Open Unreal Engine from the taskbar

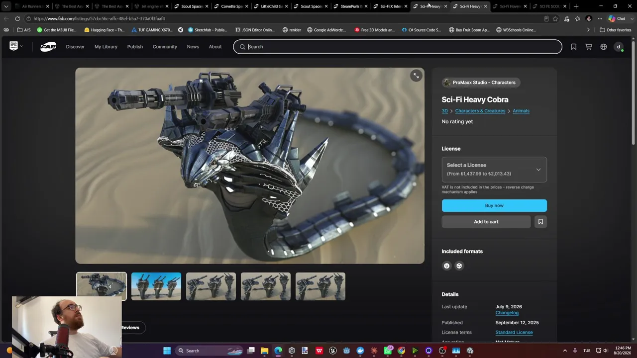(333, 351)
